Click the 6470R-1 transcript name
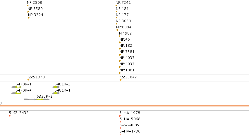 point(23,84)
